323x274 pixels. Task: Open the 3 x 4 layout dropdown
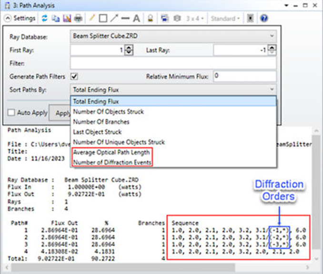195,19
